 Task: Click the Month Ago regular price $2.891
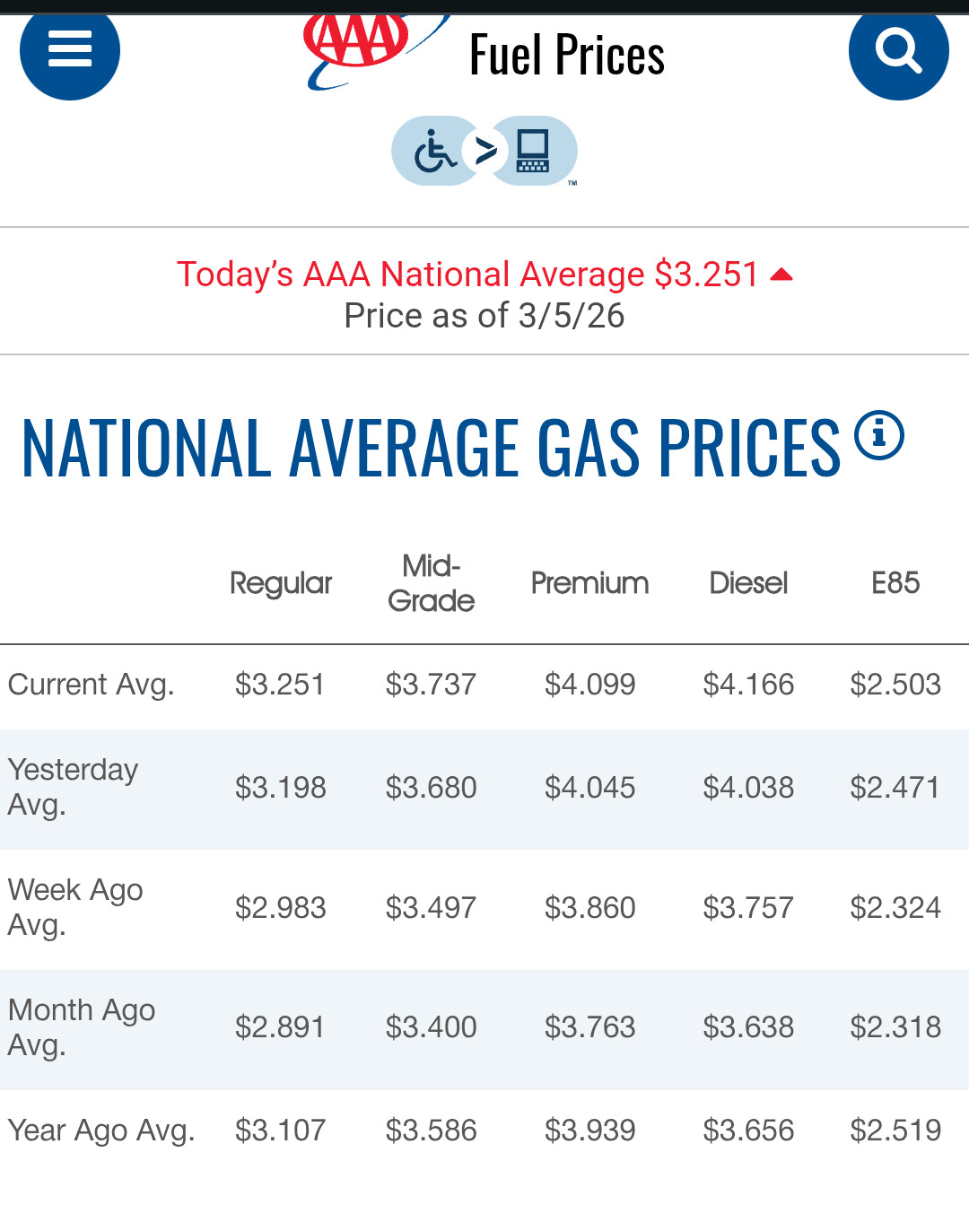pyautogui.click(x=280, y=1027)
